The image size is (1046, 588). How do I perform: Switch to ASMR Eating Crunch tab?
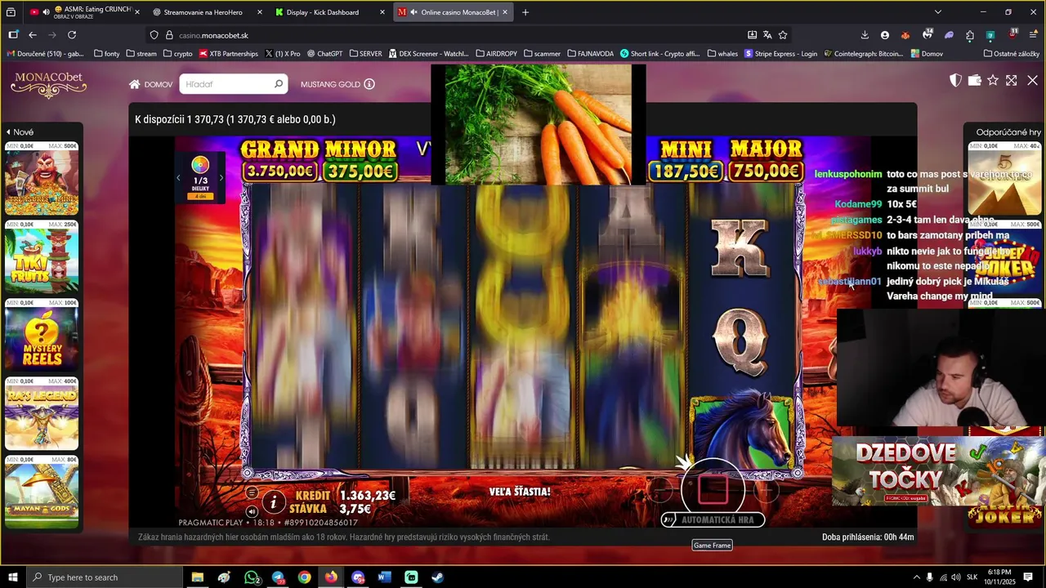pyautogui.click(x=85, y=12)
